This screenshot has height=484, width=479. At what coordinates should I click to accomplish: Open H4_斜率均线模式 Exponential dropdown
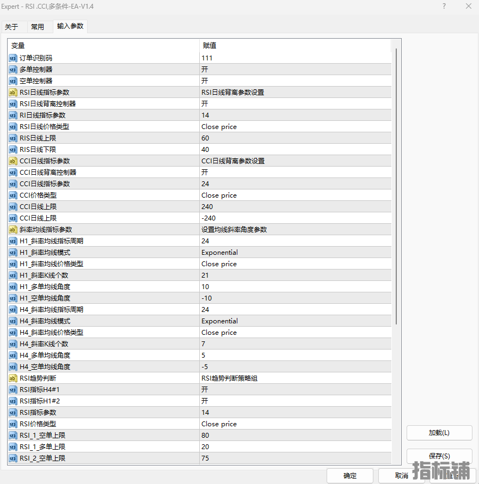pos(296,321)
